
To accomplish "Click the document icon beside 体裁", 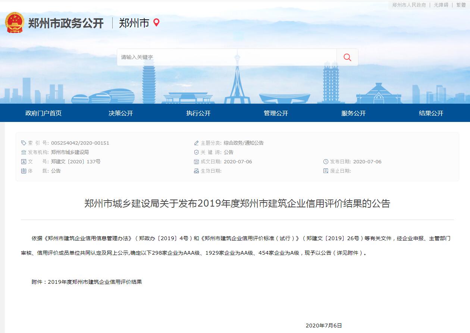I will (x=24, y=171).
